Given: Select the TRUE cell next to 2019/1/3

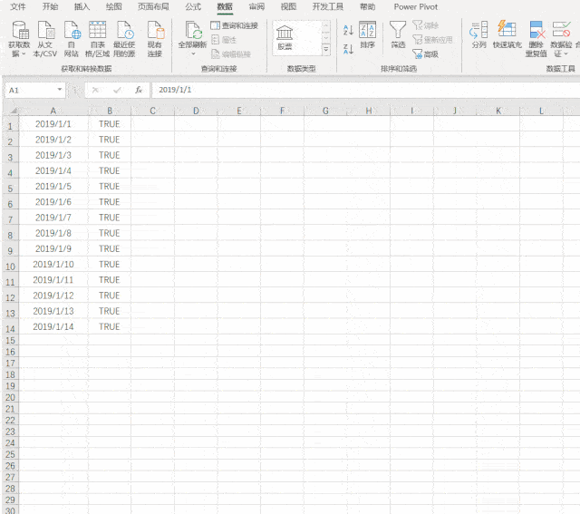Looking at the screenshot, I should [x=110, y=155].
